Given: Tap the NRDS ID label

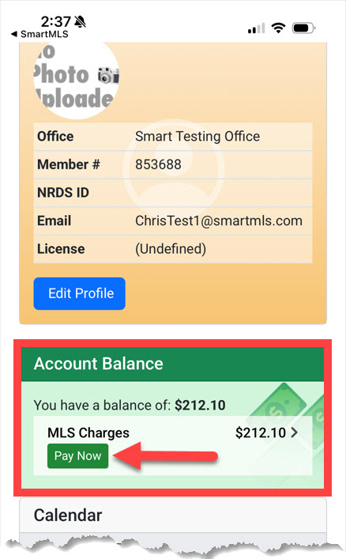Looking at the screenshot, I should coord(63,192).
